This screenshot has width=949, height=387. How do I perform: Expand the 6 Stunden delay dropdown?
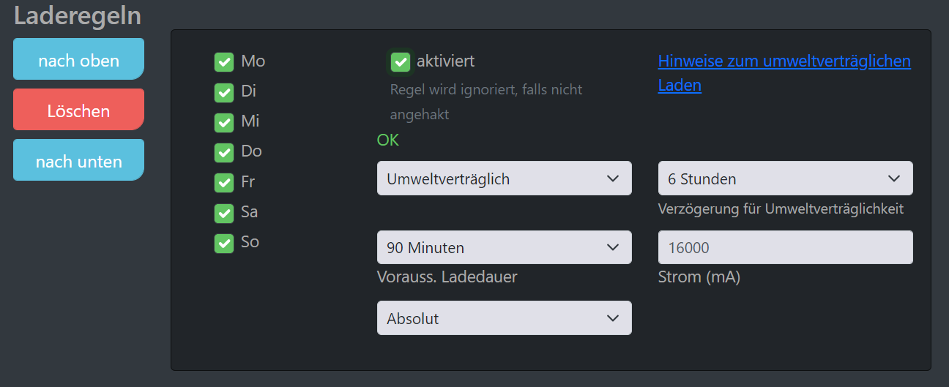coord(785,179)
